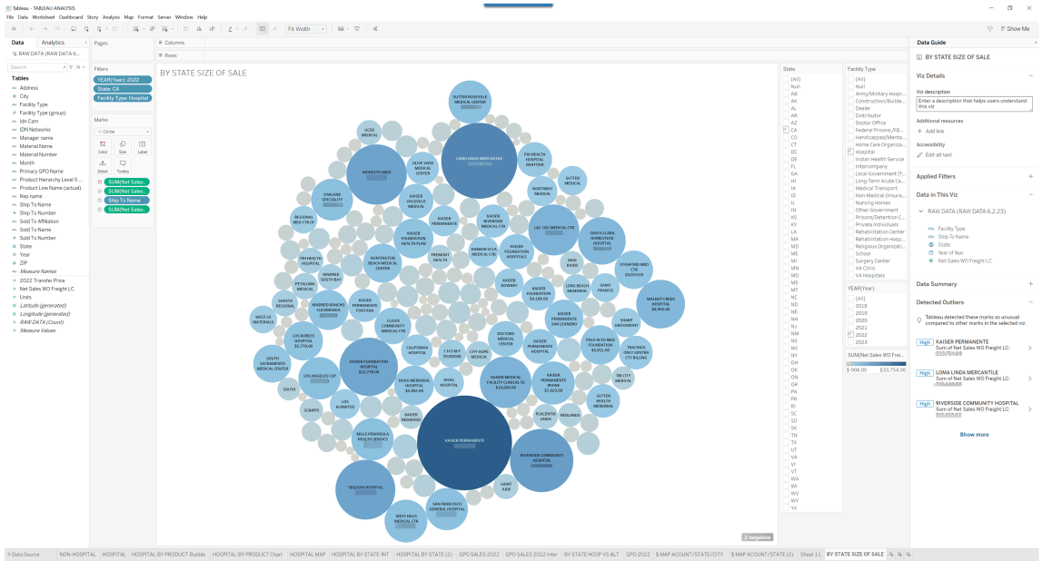This screenshot has height=561, width=1052.
Task: Check the 2021 year filter checkbox
Action: click(850, 327)
